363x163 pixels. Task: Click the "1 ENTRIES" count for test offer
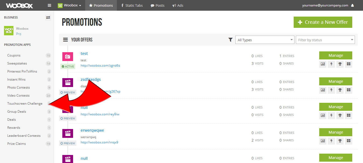287,56
